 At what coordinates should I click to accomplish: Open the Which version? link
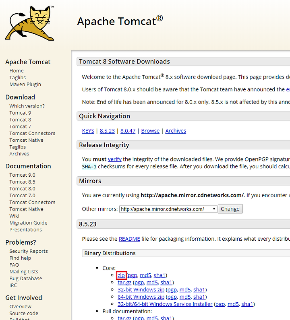tap(27, 106)
